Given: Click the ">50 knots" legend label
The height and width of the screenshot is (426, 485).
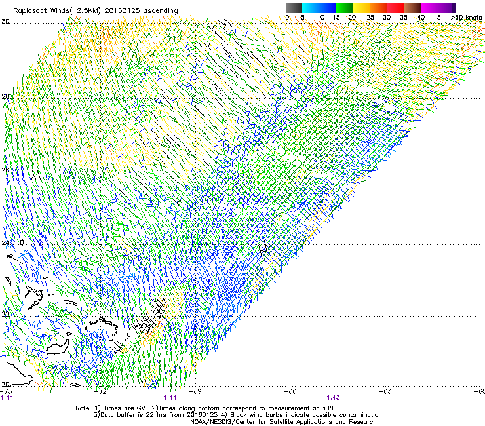Looking at the screenshot, I should tap(466, 18).
